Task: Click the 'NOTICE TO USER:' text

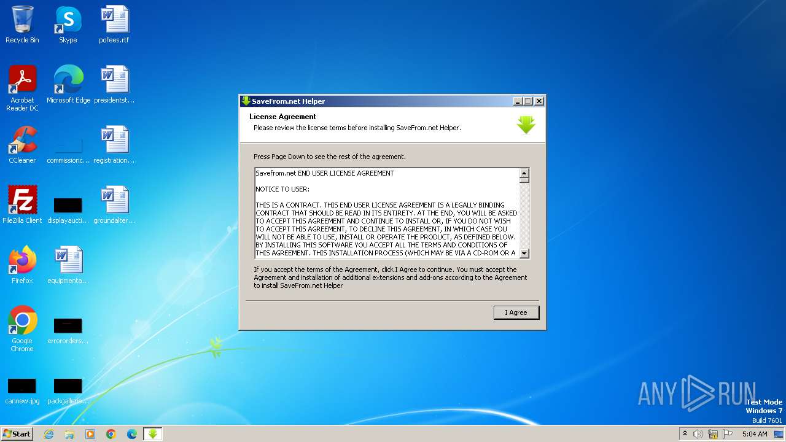Action: (282, 189)
